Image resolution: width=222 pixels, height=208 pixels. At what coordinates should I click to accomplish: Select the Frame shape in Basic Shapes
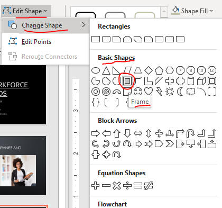point(127,81)
